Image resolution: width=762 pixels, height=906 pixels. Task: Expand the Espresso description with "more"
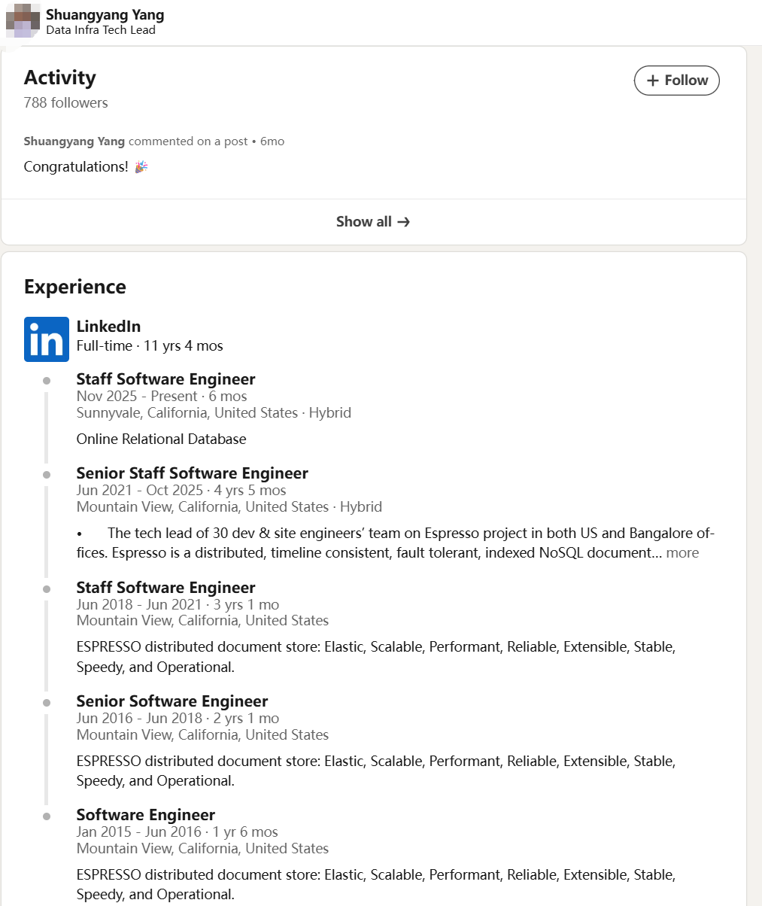tap(682, 553)
